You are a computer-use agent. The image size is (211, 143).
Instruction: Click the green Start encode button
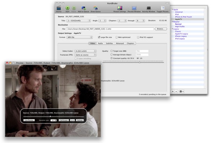coord(68,8)
